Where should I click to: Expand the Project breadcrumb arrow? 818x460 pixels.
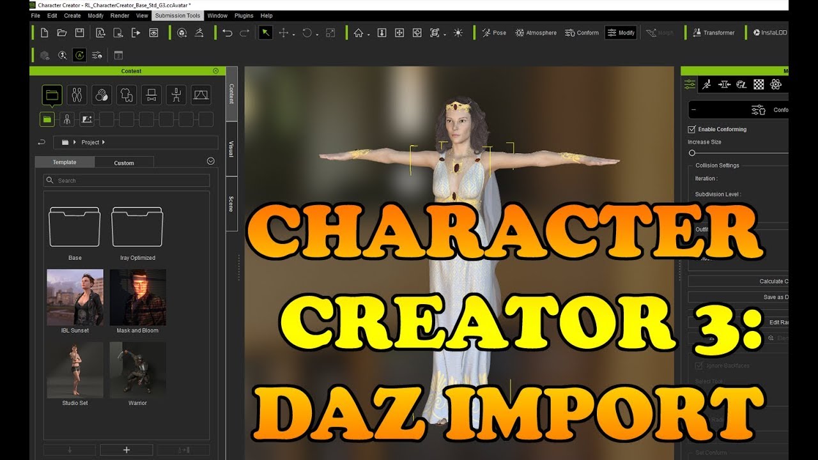click(x=103, y=142)
